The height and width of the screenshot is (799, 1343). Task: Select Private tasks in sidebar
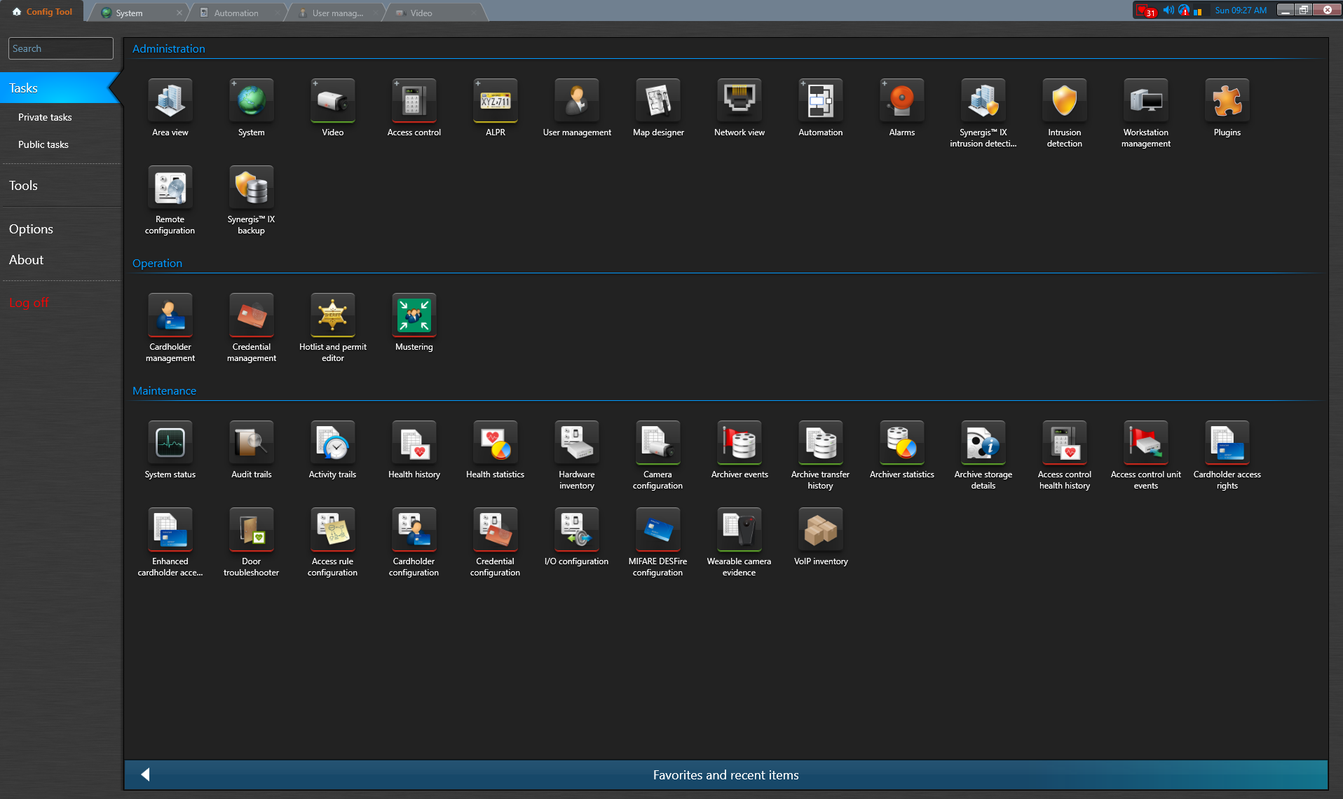pos(45,117)
